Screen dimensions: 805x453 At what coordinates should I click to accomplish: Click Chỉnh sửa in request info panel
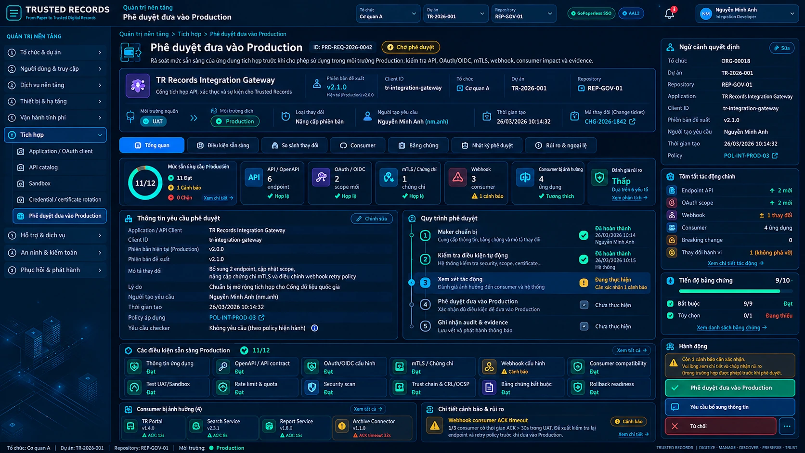372,219
